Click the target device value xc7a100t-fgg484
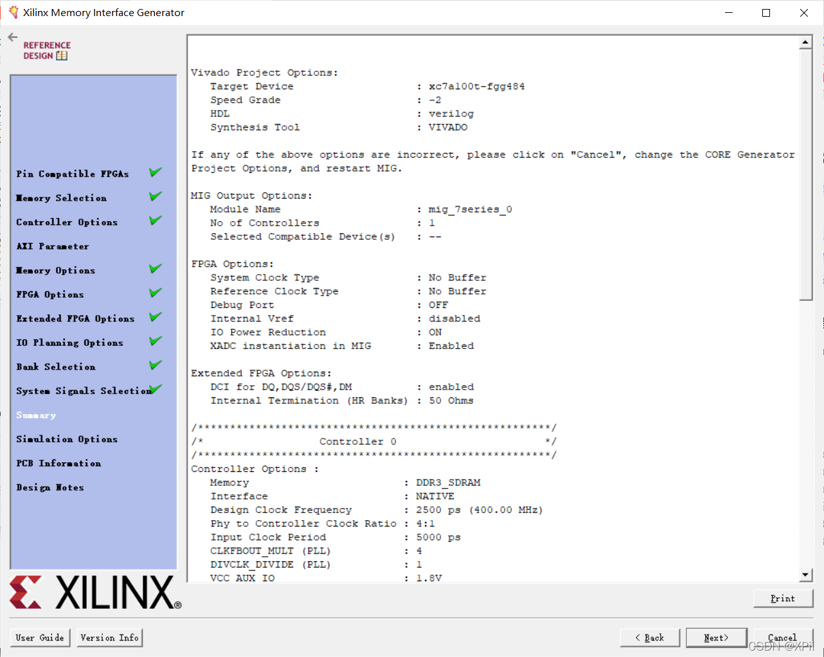Screen dimensions: 824x657 477,86
